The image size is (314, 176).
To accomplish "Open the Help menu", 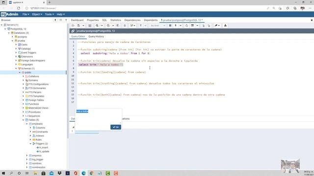I will point(60,14).
